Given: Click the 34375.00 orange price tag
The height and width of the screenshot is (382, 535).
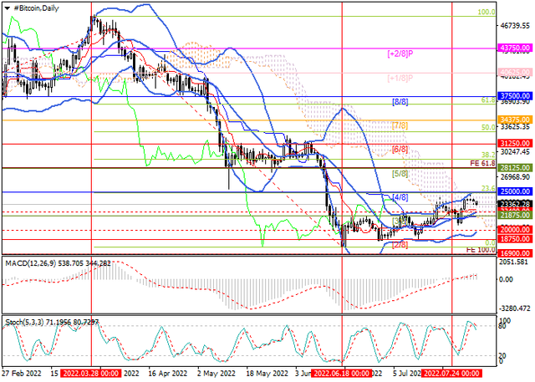Looking at the screenshot, I should 516,120.
